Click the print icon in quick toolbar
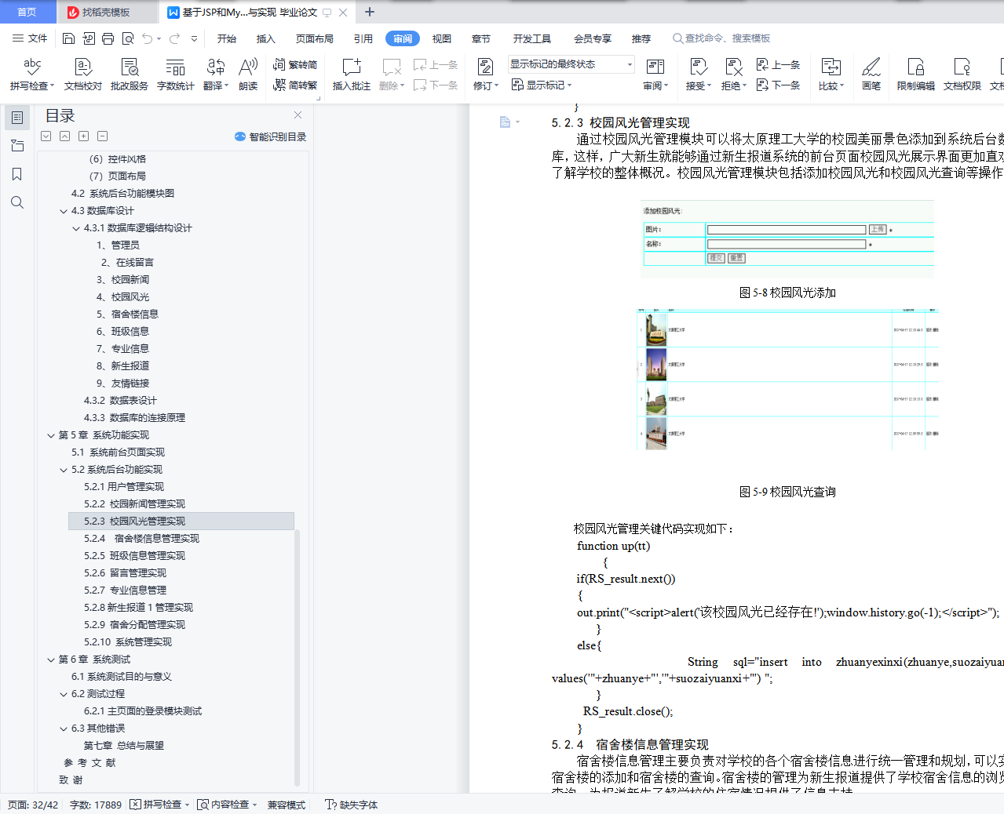Screen dimensions: 1004x814 (x=108, y=38)
